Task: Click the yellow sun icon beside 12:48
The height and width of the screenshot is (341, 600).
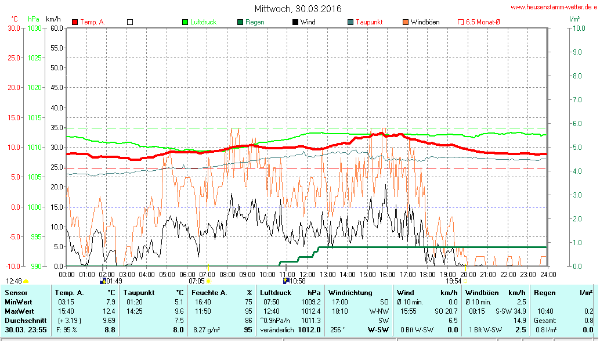Action: tap(26, 281)
